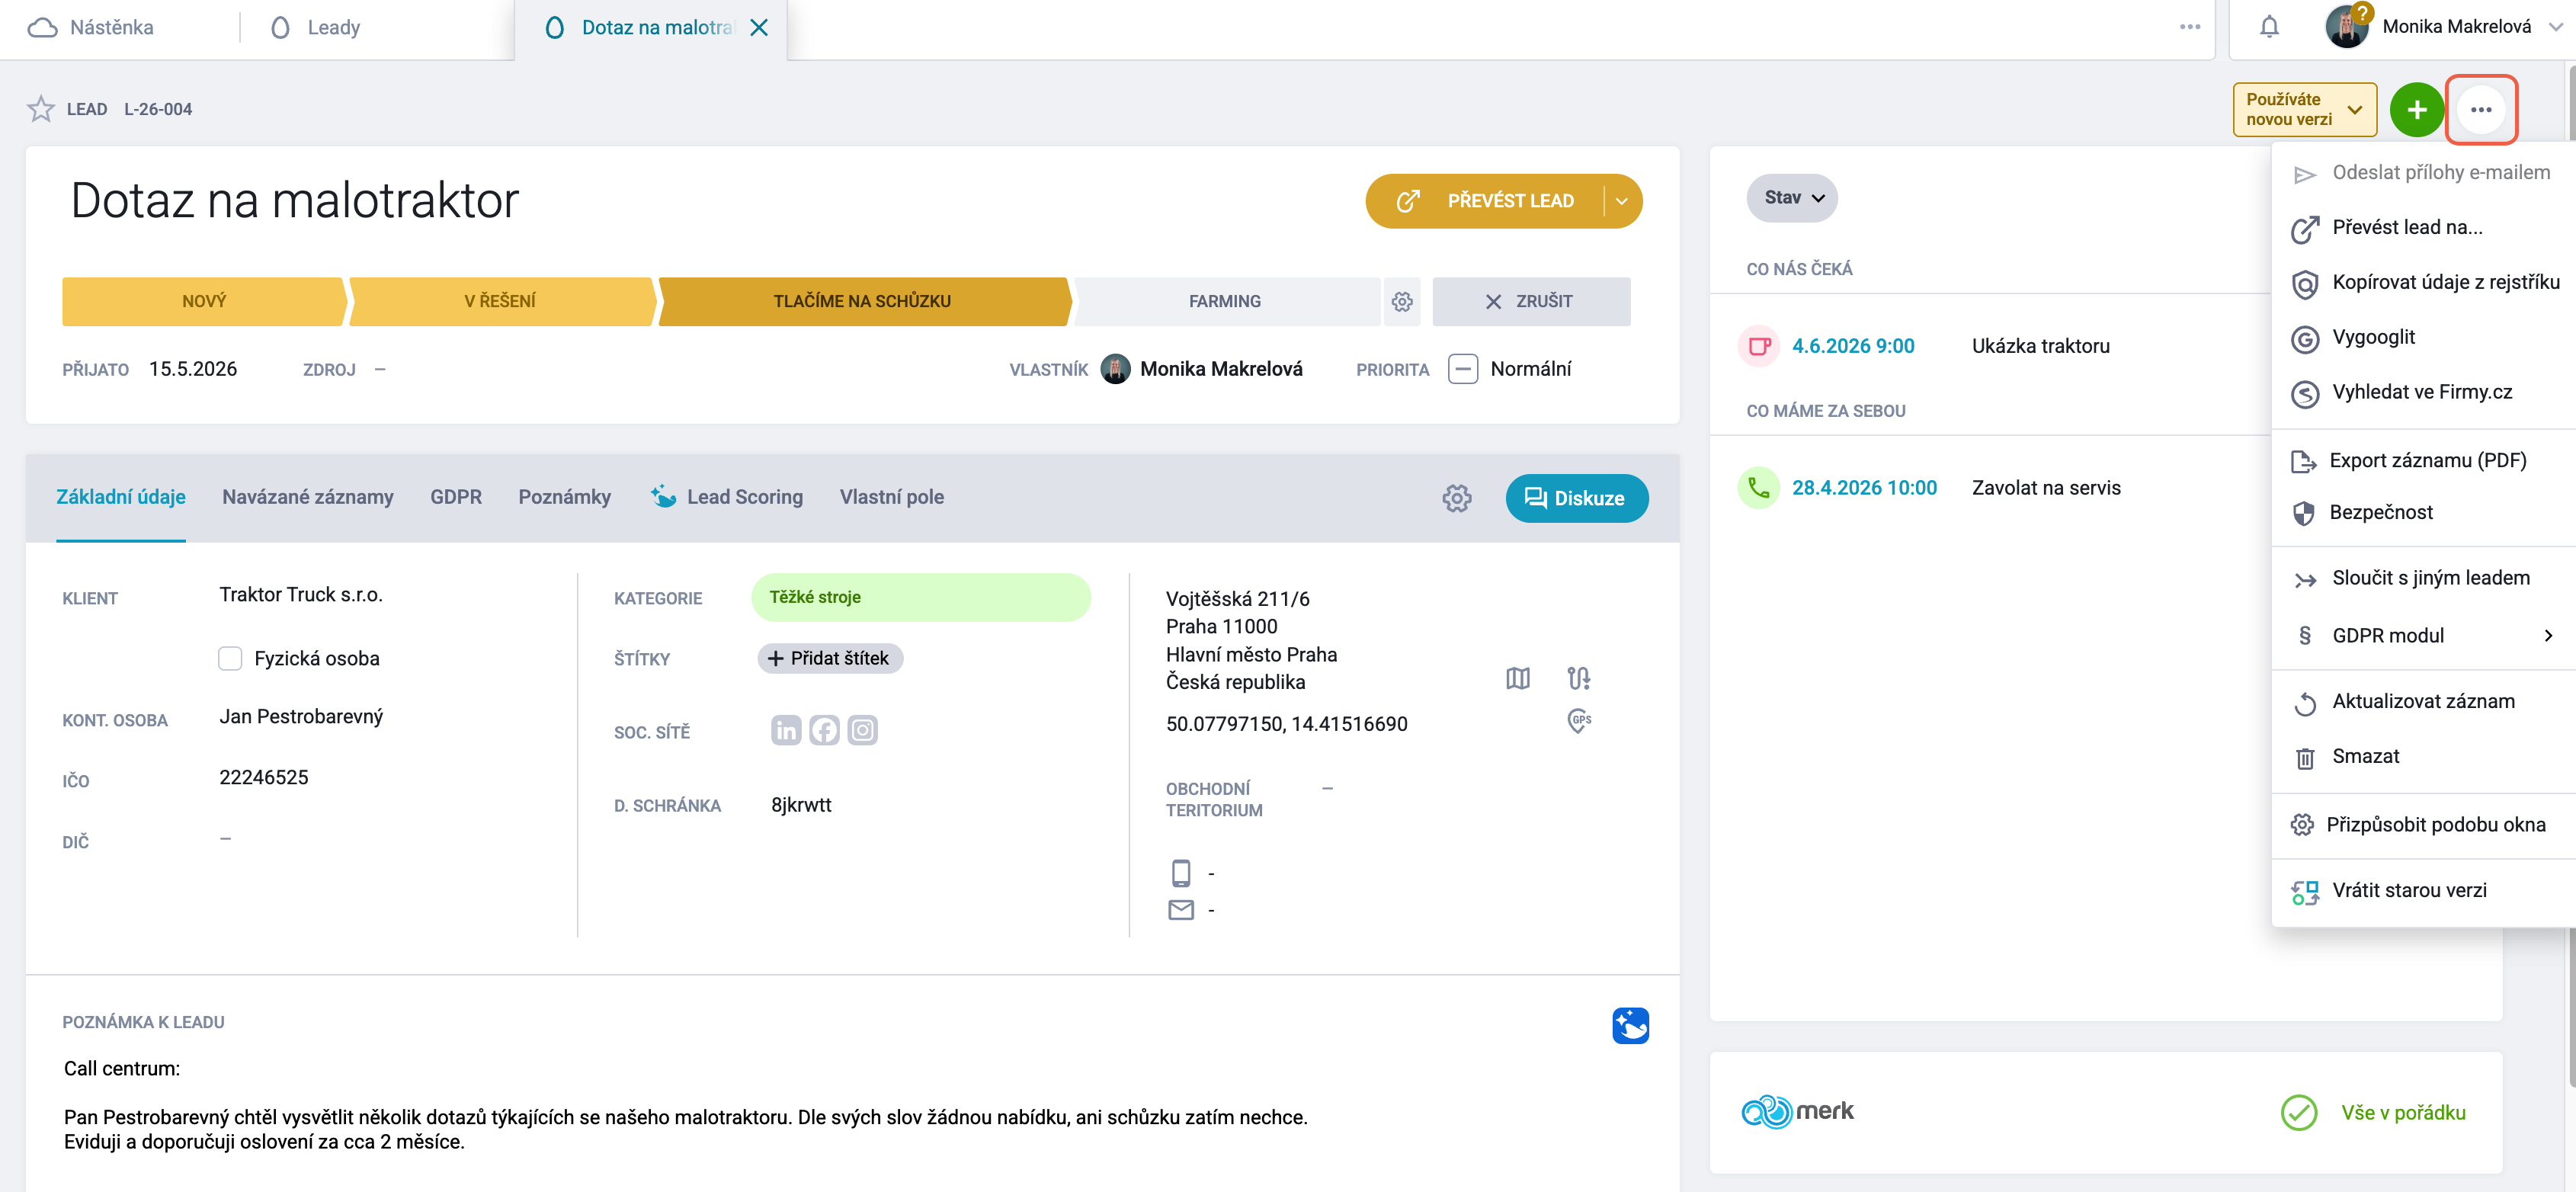
Task: Click the GPS location pin icon
Action: coord(1578,721)
